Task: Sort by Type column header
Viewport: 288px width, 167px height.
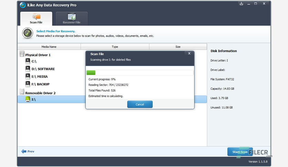Action: 115,47
